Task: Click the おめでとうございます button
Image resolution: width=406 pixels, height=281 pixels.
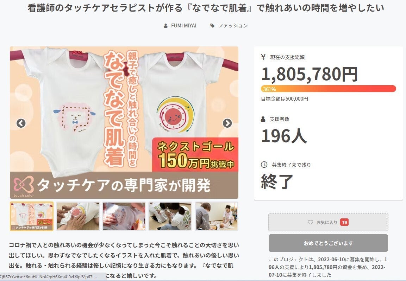Action: [x=328, y=243]
